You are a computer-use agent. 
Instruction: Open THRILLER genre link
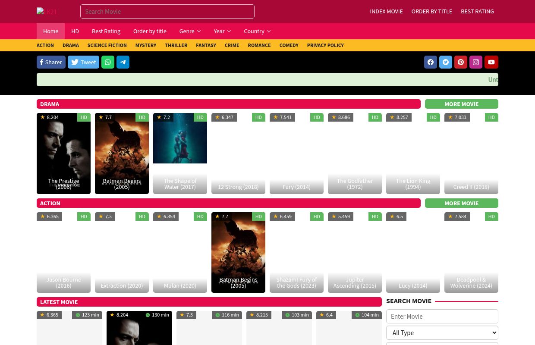176,45
